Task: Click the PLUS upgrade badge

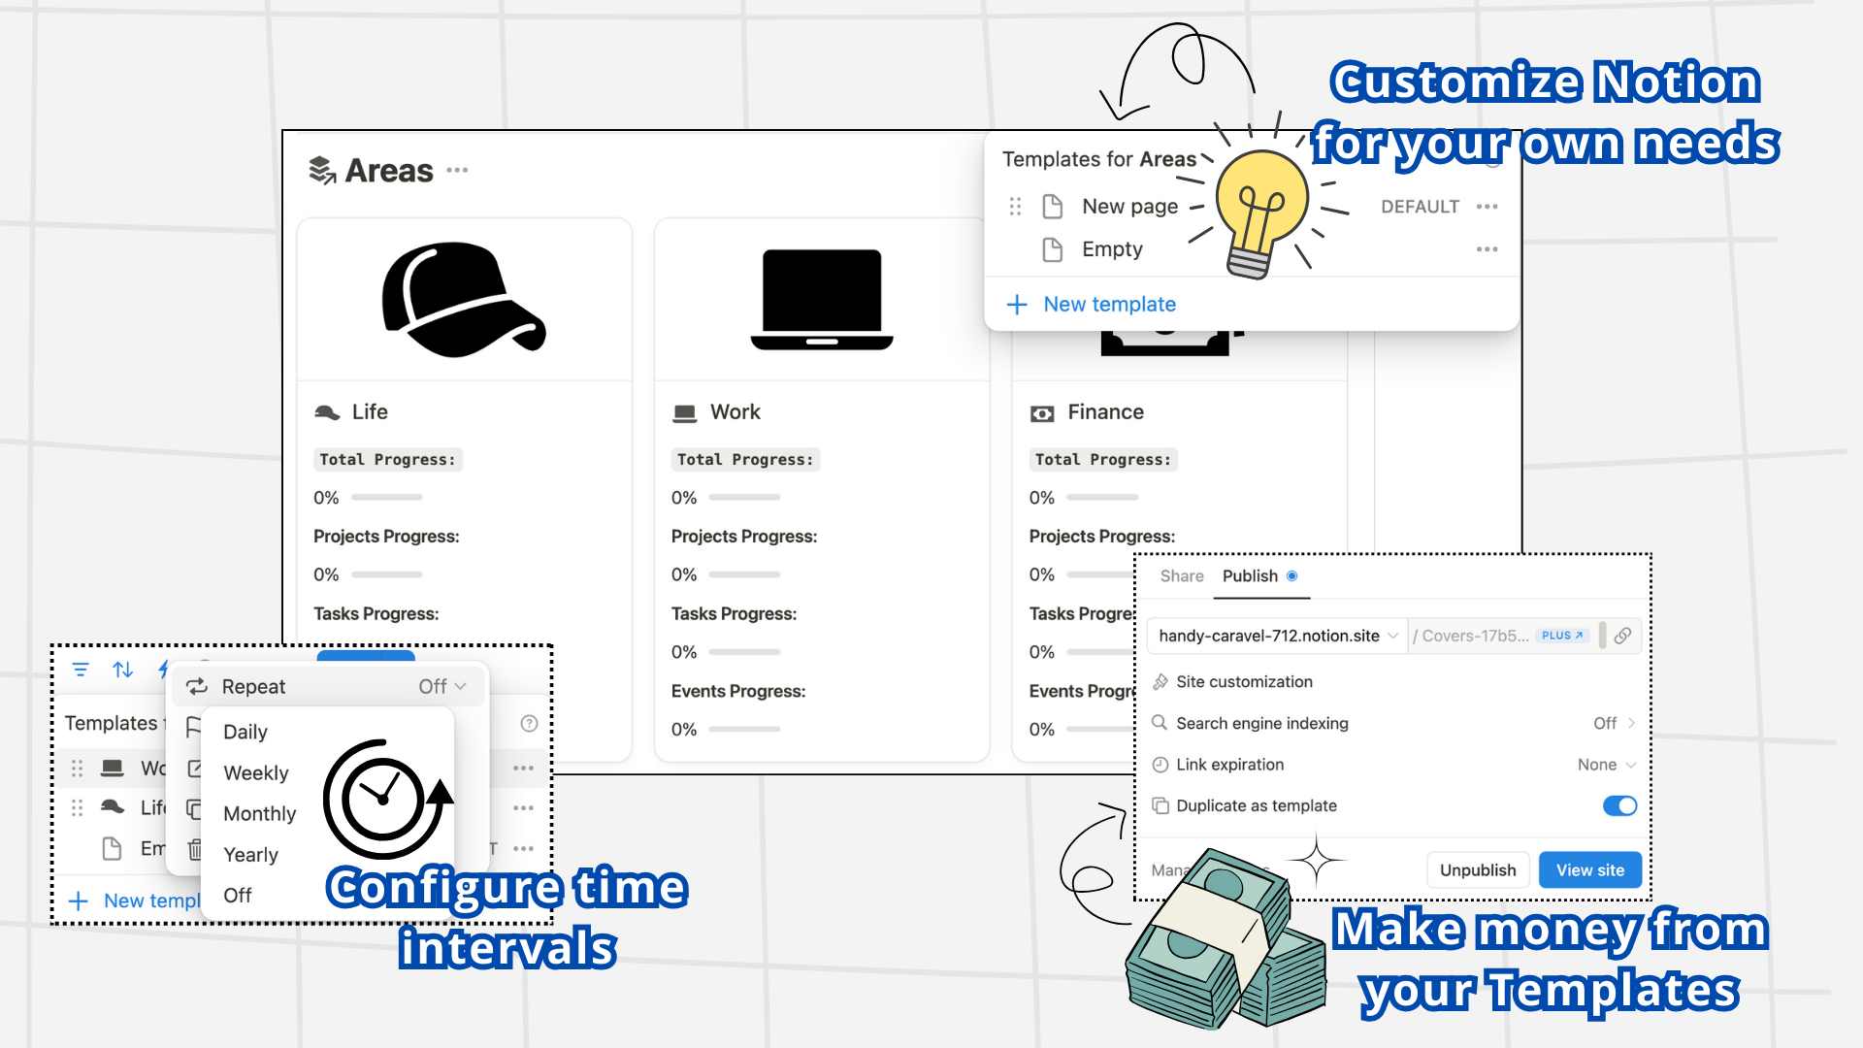Action: (1561, 636)
